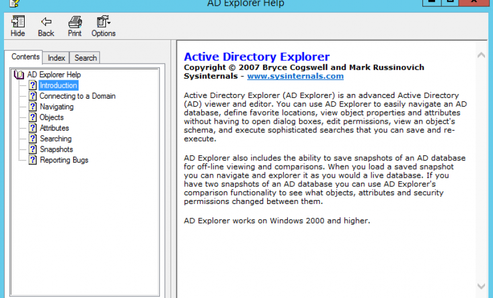
Task: Click the scroll down arrow in content pane
Action: pos(481,286)
